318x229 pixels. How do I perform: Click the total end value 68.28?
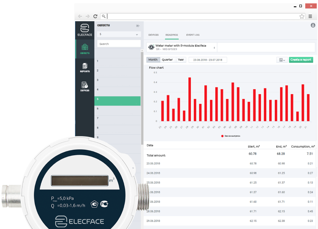(281, 154)
